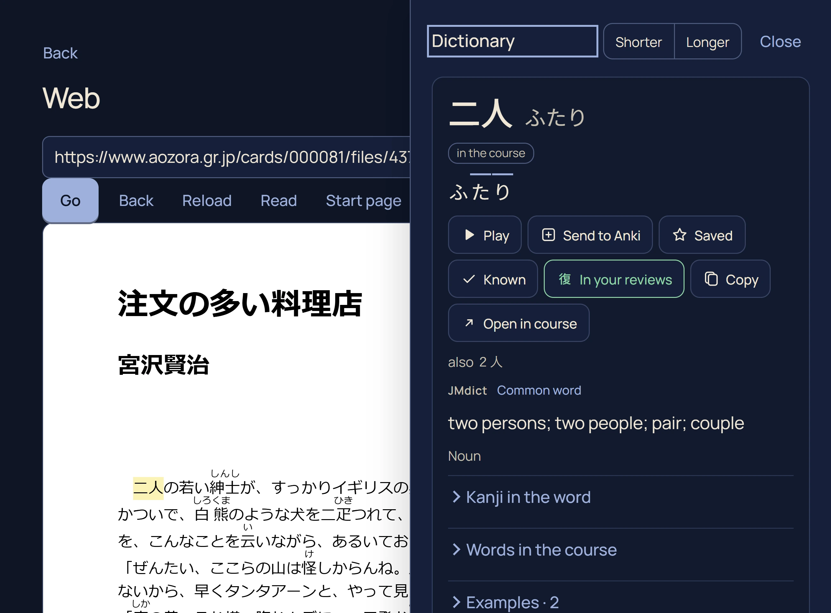Expand the Examples · 2 section

[x=620, y=602]
